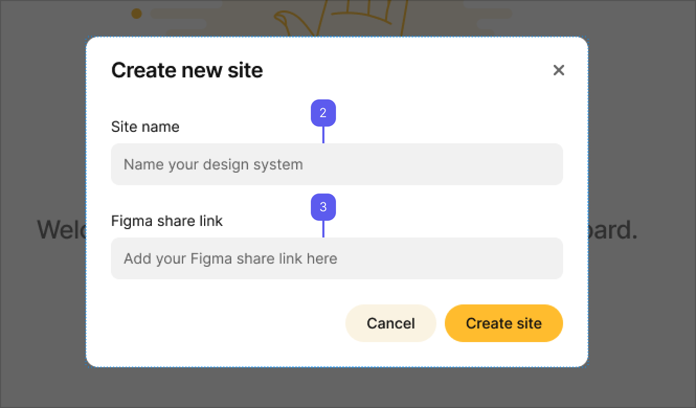The width and height of the screenshot is (696, 408).
Task: Click the "Create new site" heading
Action: pos(187,70)
